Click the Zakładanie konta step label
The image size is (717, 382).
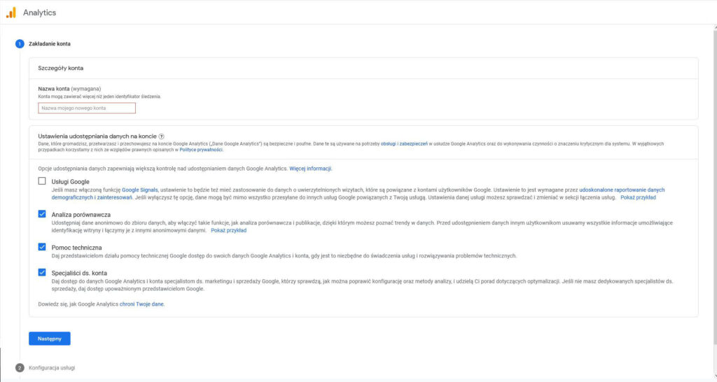[x=50, y=44]
